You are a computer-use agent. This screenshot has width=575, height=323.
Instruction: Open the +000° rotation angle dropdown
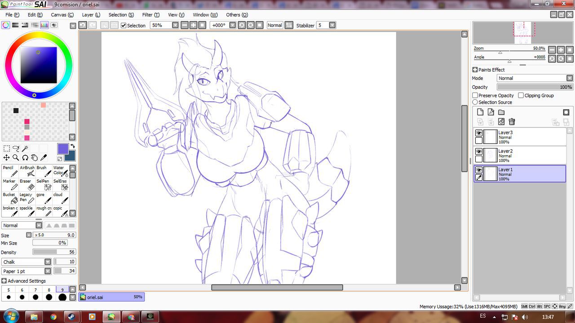pos(232,25)
